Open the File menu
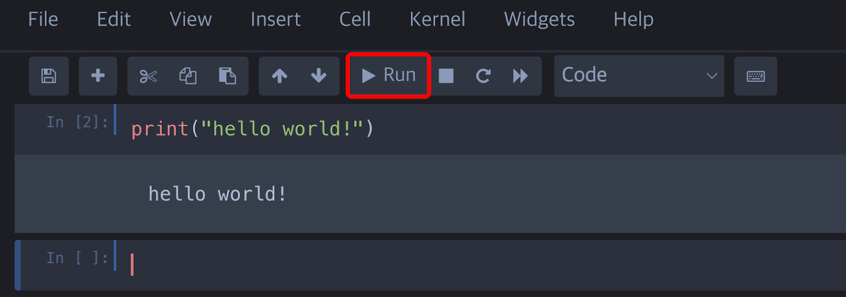This screenshot has width=846, height=297. click(43, 20)
